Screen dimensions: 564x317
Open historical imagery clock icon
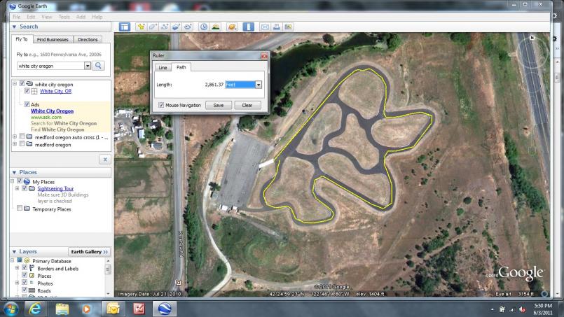pyautogui.click(x=204, y=27)
